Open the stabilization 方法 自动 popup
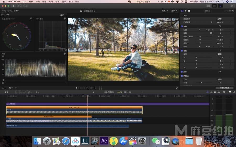This screenshot has width=236, height=147. [220, 79]
